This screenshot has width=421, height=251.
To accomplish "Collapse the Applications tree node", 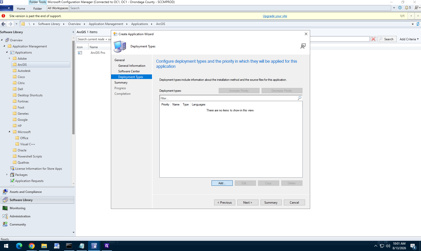I will 7,52.
